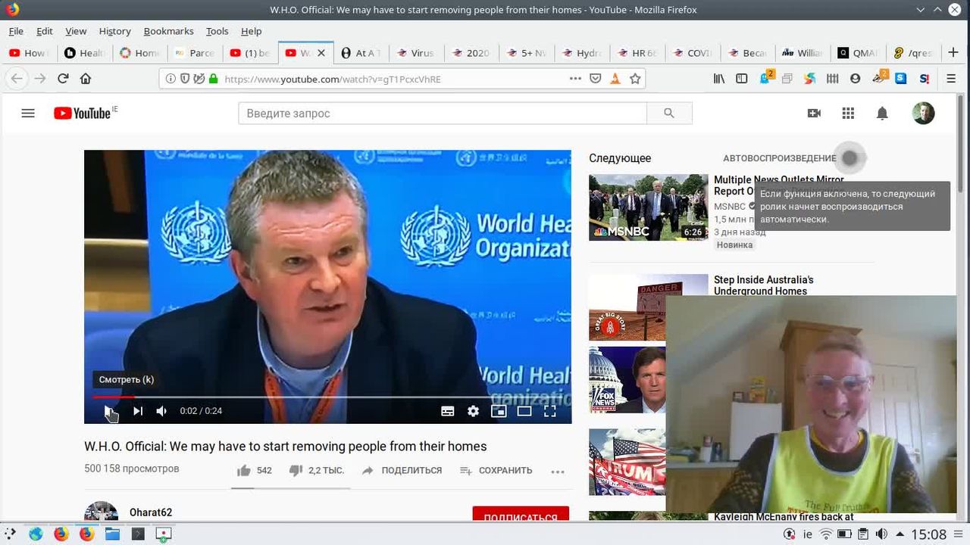Click the ПОДЕЛИТЬСЯ share button
The height and width of the screenshot is (545, 970).
(x=402, y=471)
